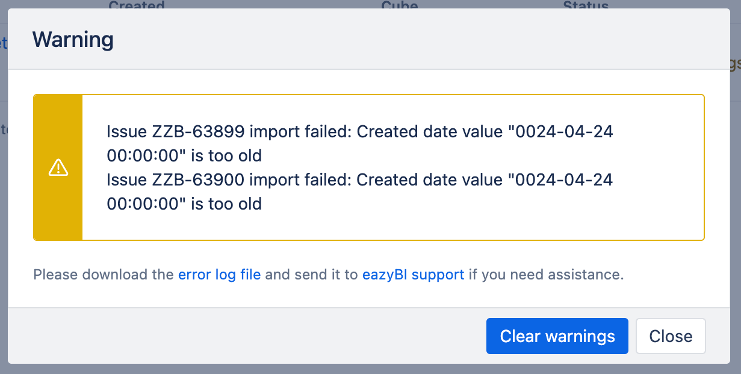Click the Clear warnings button

[x=557, y=336]
